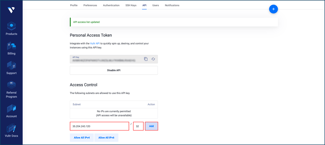Click the blue plus deploy button
This screenshot has width=325, height=145.
[273, 9]
